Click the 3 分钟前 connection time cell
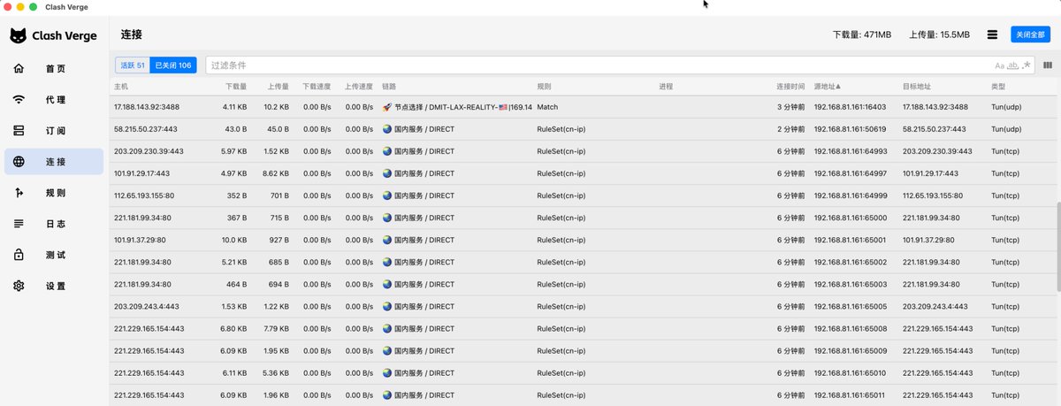This screenshot has height=406, width=1061. (791, 107)
